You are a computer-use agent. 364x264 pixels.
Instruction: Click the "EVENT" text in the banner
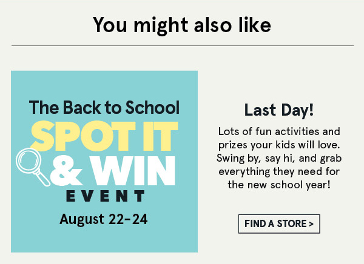click(x=104, y=196)
